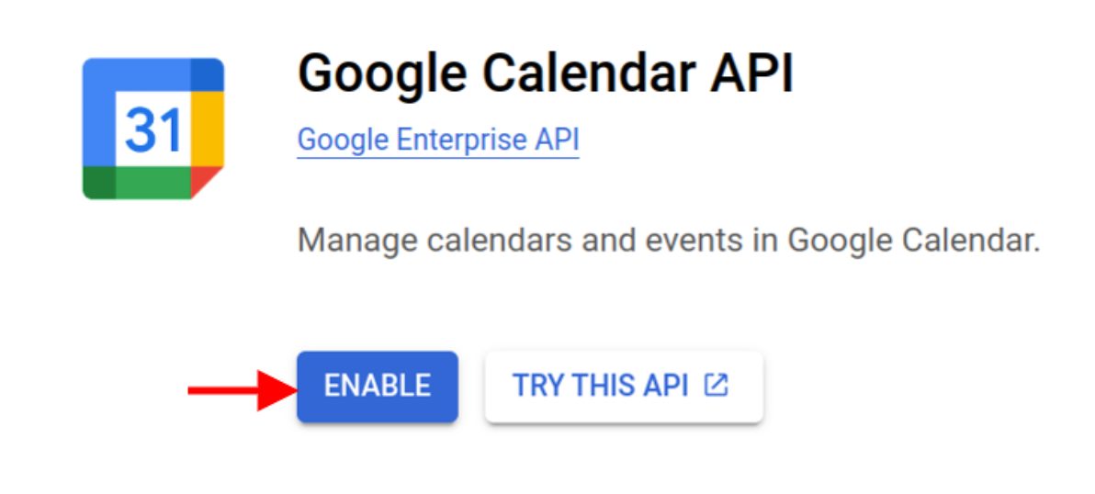Click the description text about managing calendars

pyautogui.click(x=669, y=241)
